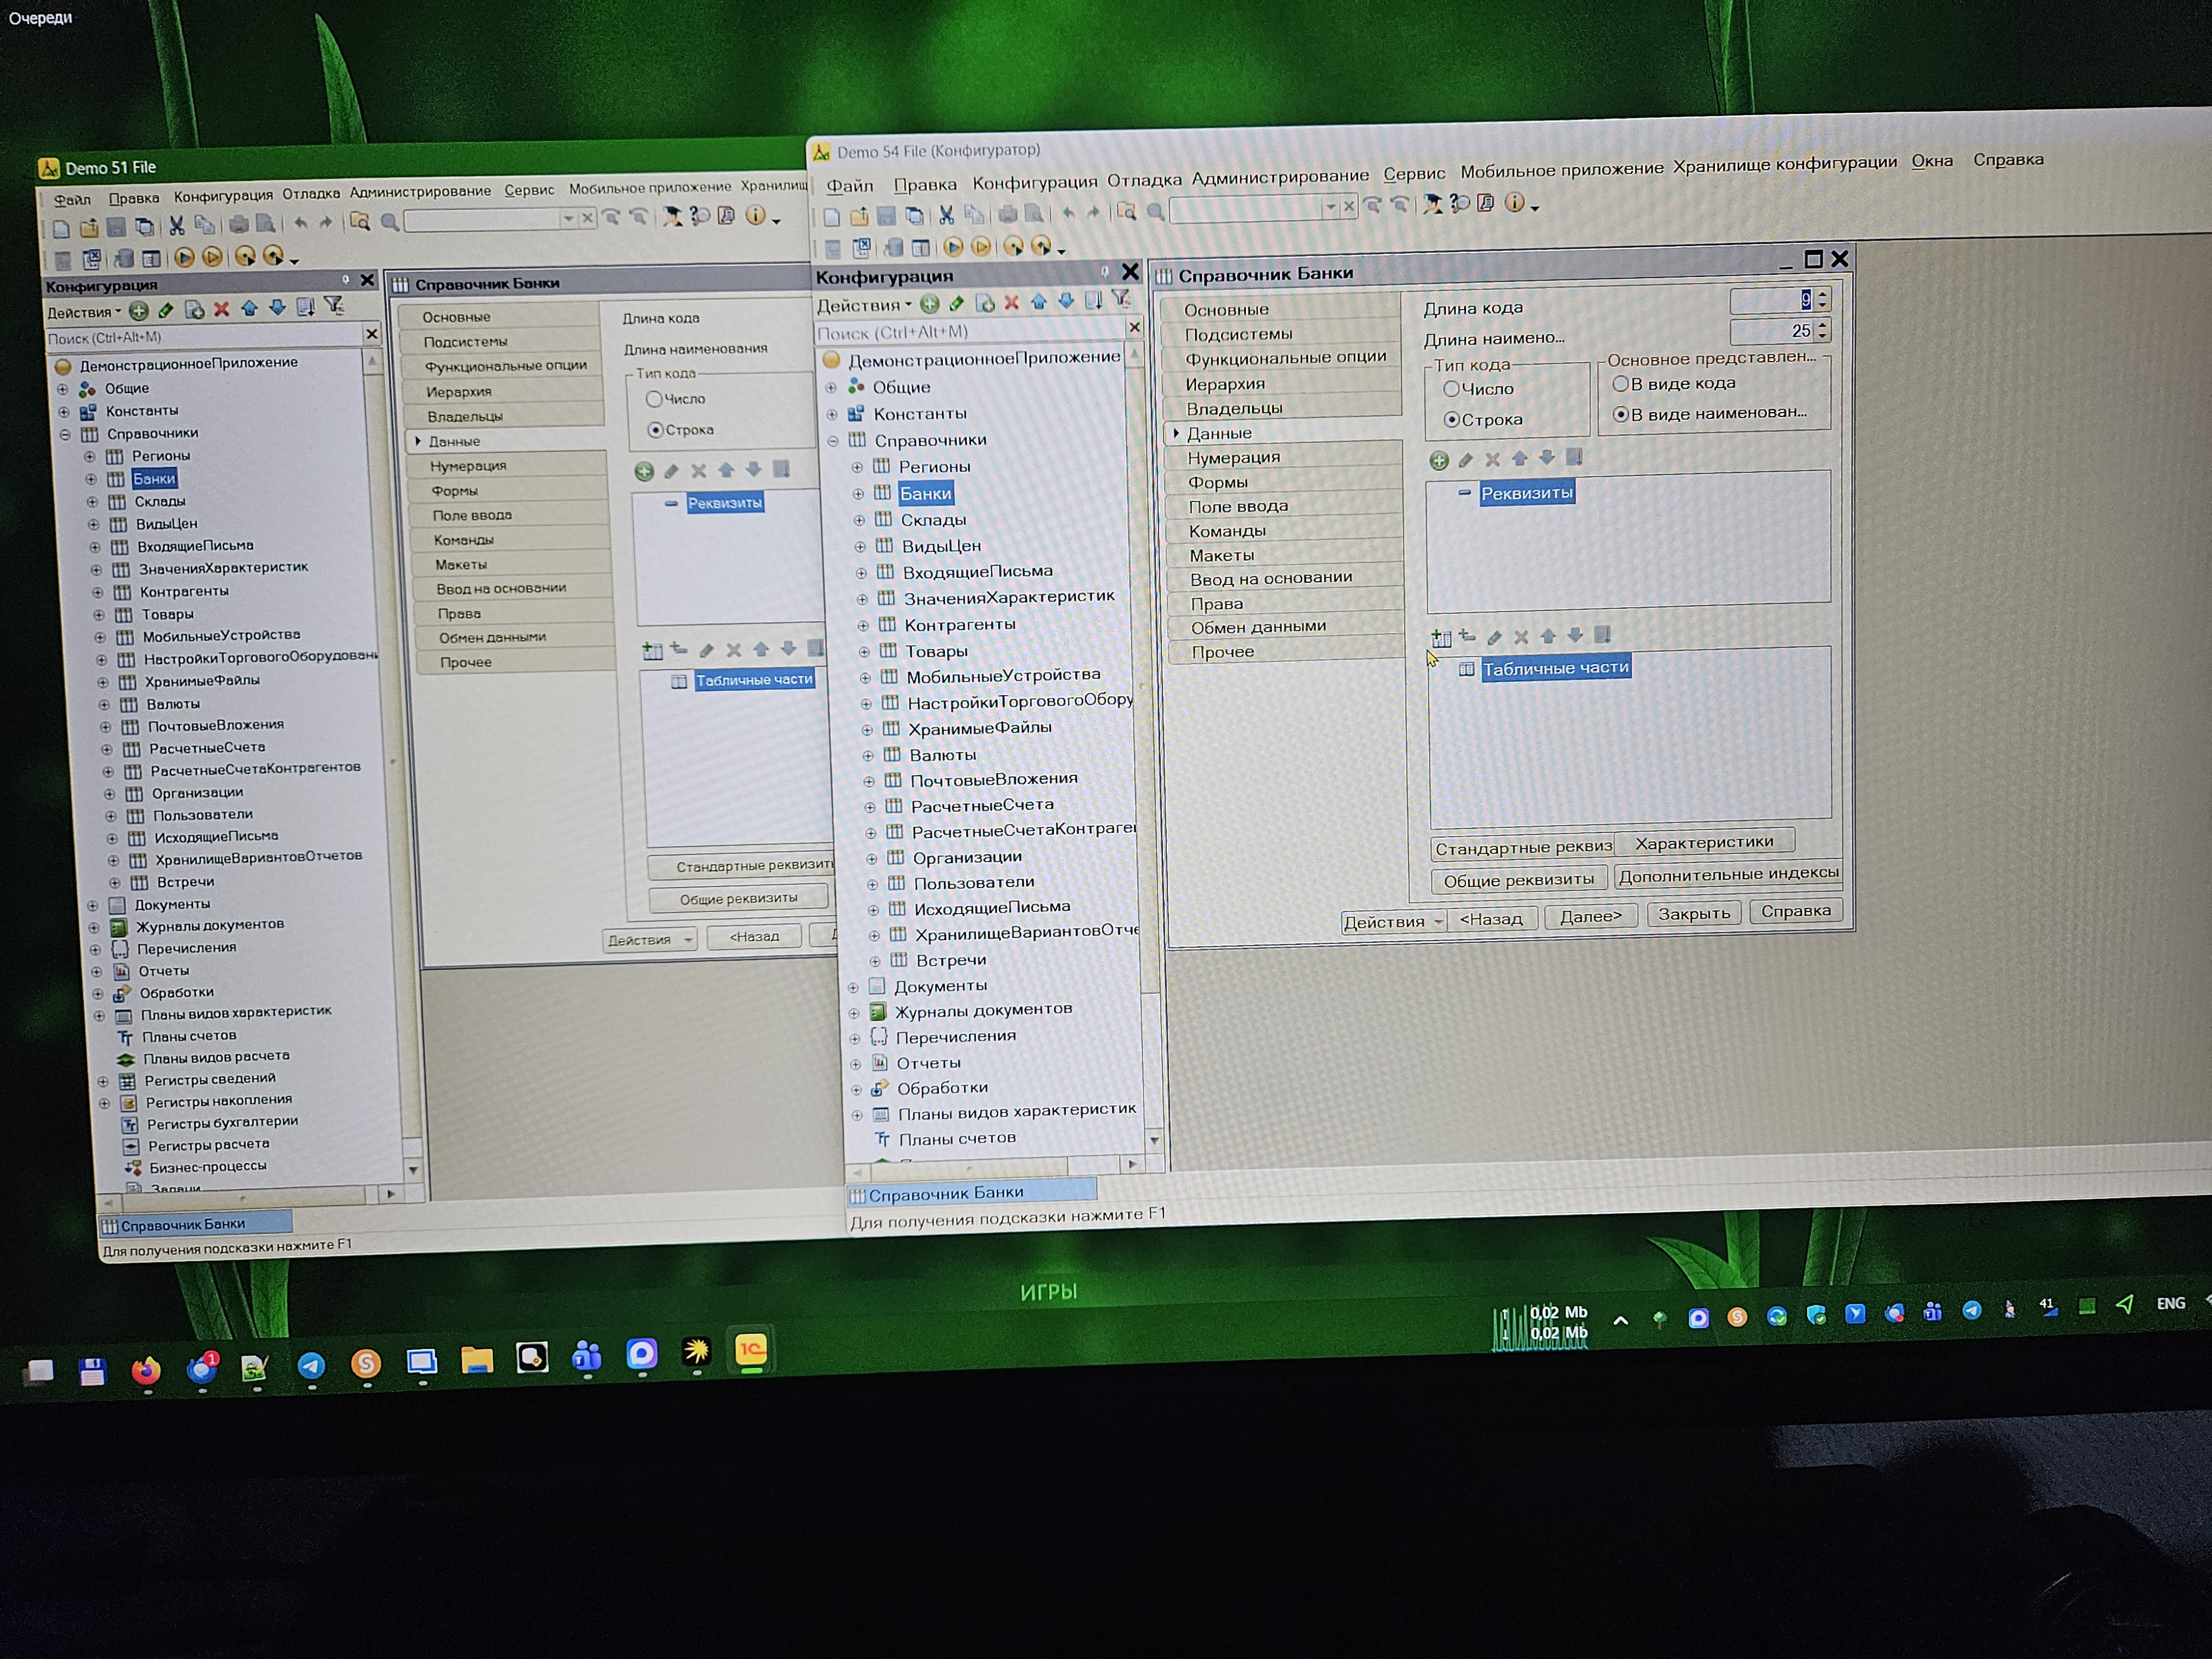The image size is (2212, 1659).
Task: Expand the Документы node in Demo 51 tree
Action: pos(92,906)
